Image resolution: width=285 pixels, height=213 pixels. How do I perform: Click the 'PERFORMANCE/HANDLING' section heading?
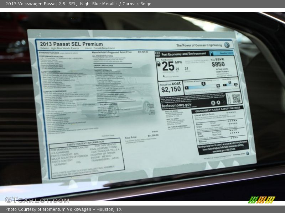[x=51, y=56]
